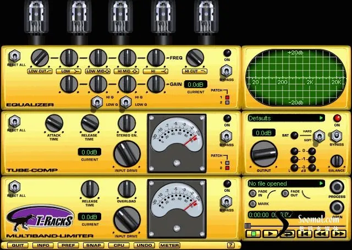Click the skip-to-start transport icon

coord(304,234)
